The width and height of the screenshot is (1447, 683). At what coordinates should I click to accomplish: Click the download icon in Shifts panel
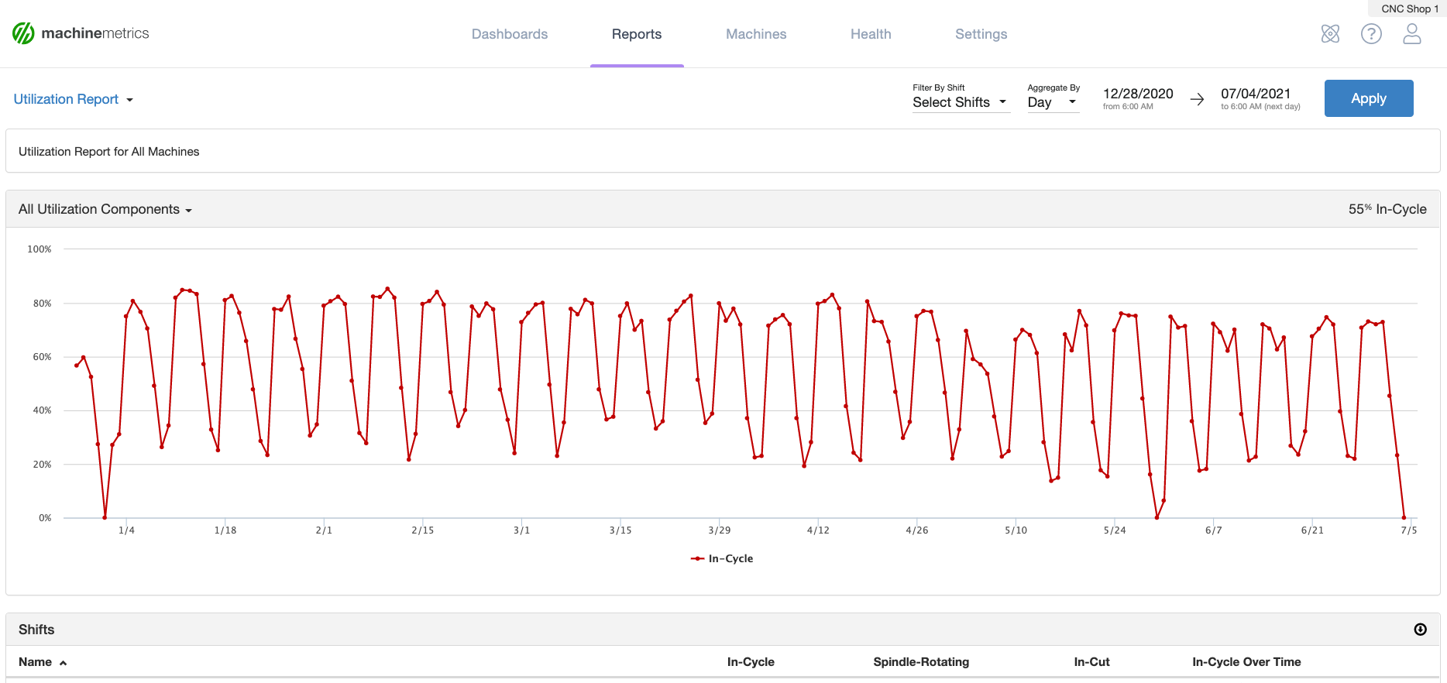1420,630
